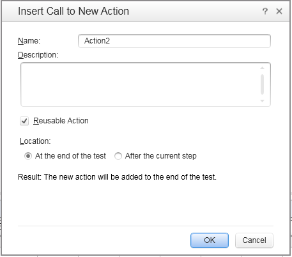Uncheck the Reusable Action checkbox
The image size is (292, 257).
click(x=24, y=121)
